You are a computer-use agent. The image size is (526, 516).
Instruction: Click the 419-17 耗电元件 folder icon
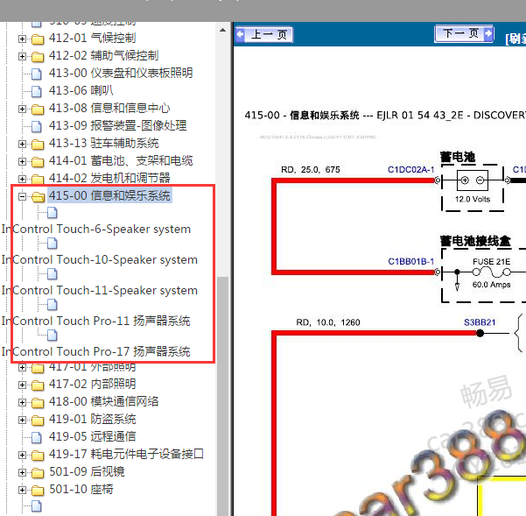[x=38, y=456]
